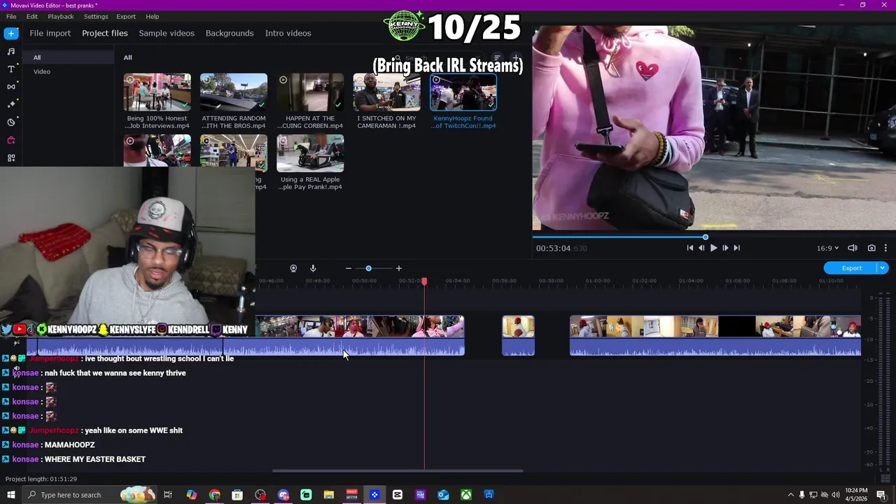Switch to the Intro videos tab
This screenshot has height=504, width=896.
point(288,33)
